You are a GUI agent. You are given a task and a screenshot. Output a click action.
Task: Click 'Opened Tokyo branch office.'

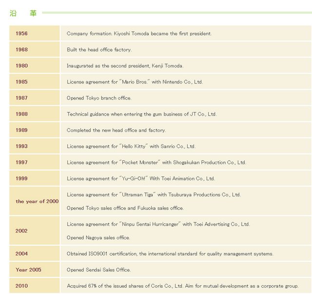tap(99, 98)
